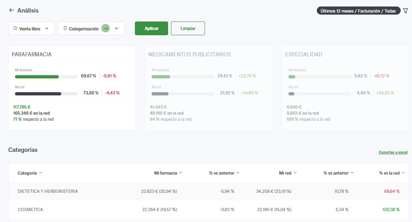Click the 73,68 % Mi red value
Image resolution: width=412 pixels, height=222 pixels.
coord(91,93)
